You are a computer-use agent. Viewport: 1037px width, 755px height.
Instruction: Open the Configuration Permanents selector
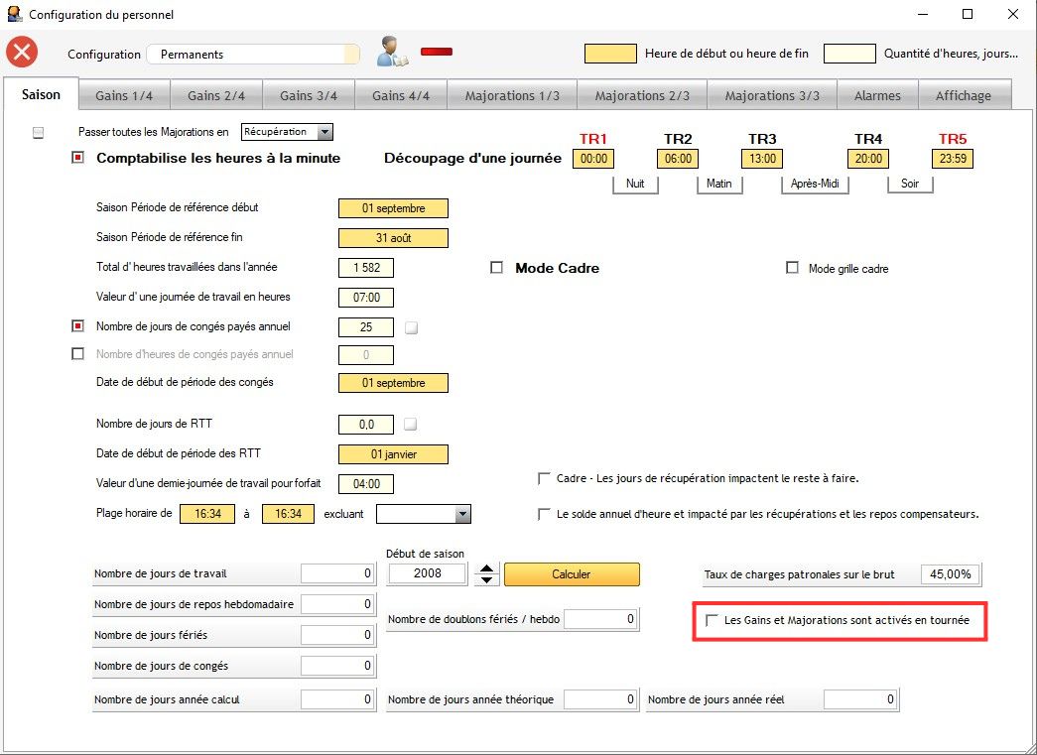(252, 55)
